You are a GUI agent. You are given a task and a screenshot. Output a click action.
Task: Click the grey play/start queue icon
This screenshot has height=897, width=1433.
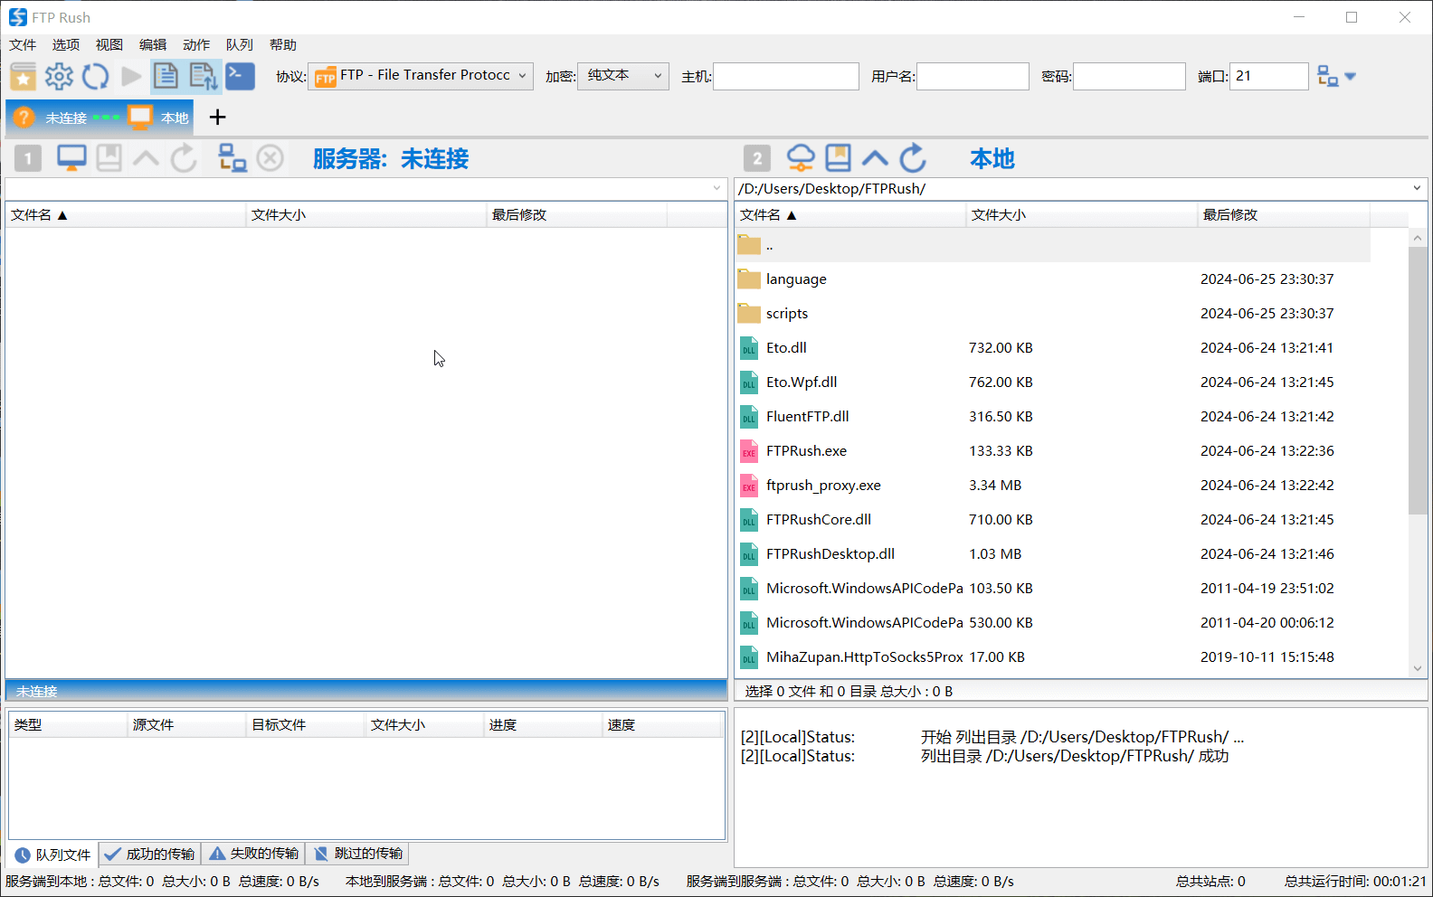click(x=131, y=77)
